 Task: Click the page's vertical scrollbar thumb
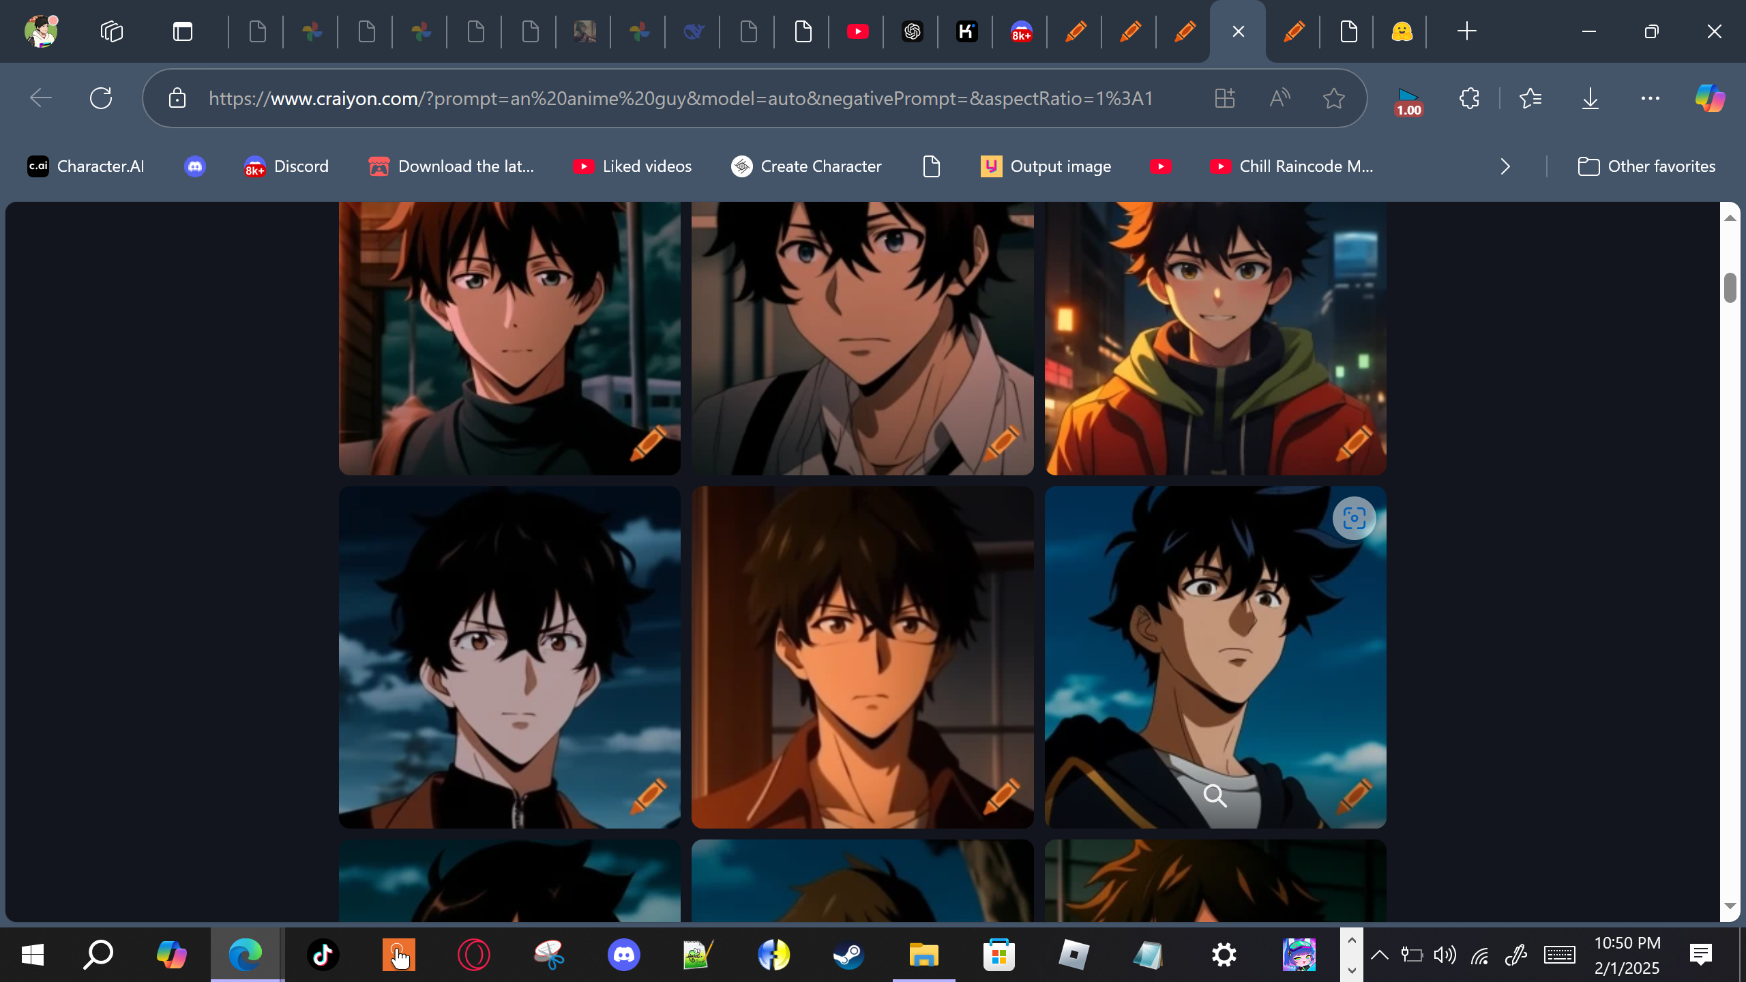1730,288
